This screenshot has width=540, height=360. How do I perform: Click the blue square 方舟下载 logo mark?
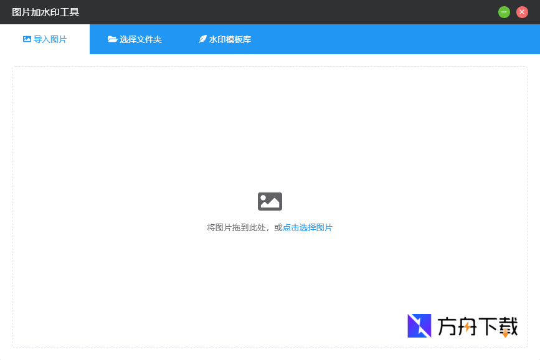click(x=418, y=325)
